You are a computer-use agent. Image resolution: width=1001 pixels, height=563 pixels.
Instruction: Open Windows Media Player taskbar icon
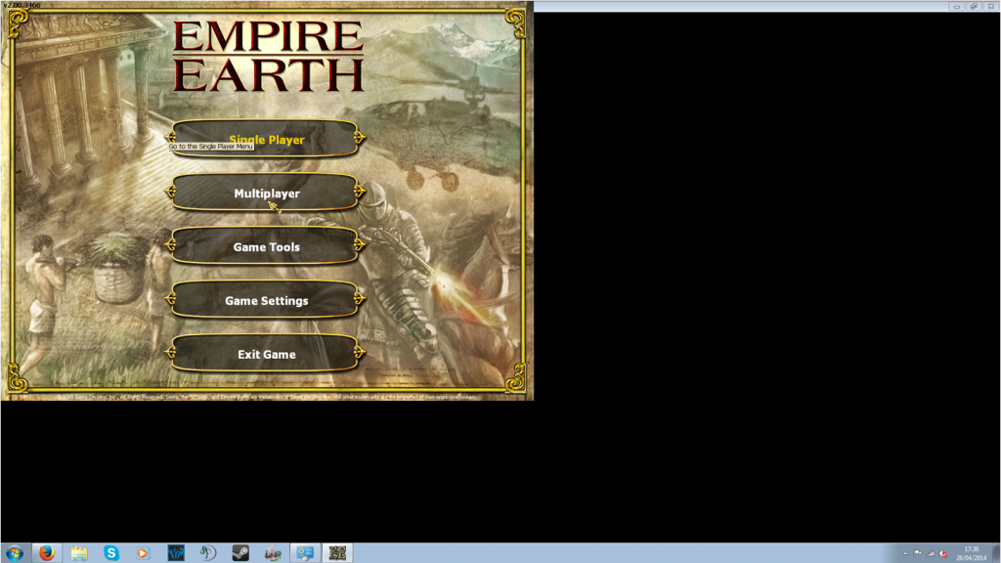click(143, 553)
